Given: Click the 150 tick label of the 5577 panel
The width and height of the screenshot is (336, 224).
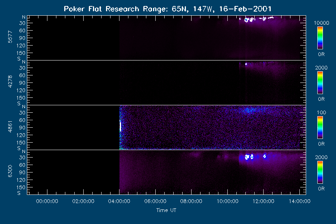Looking at the screenshot, I should coord(21,53).
